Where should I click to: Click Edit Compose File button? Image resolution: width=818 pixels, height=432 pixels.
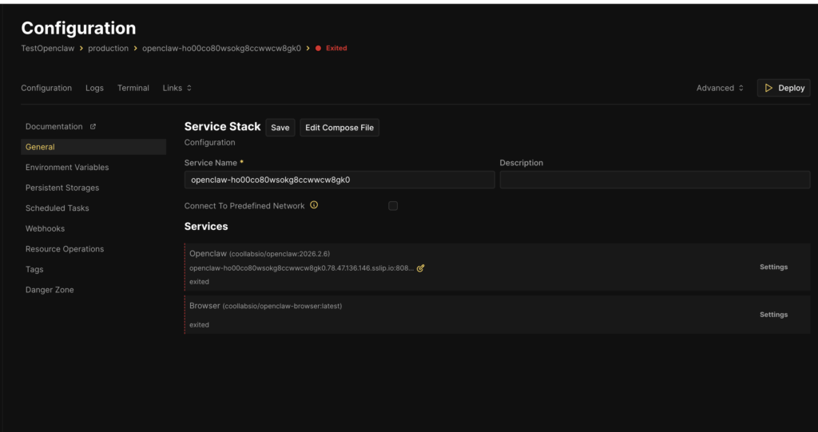coord(339,128)
